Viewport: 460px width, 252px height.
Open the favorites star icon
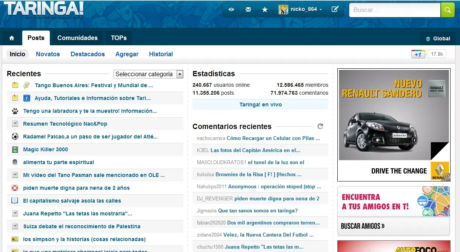[265, 9]
